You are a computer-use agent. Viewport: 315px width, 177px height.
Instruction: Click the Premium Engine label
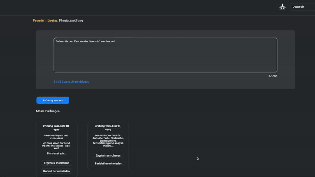[x=45, y=20]
